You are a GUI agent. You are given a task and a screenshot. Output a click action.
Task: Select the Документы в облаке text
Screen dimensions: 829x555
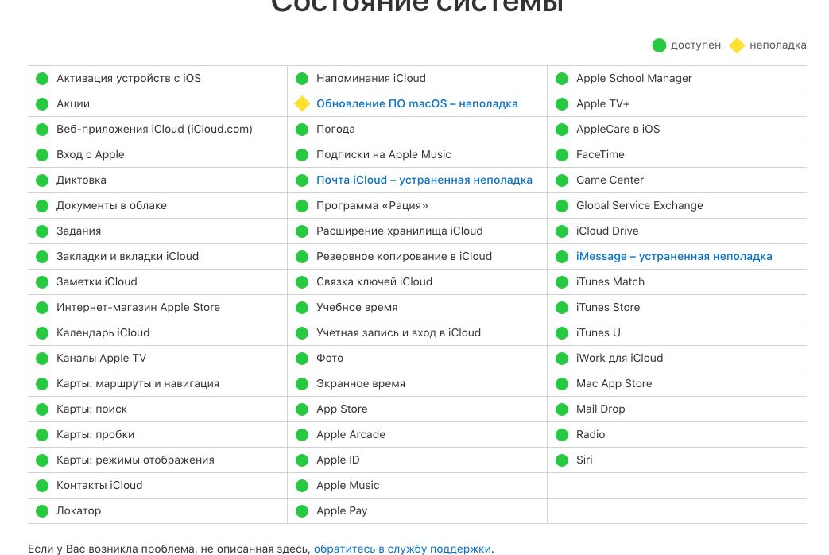111,205
